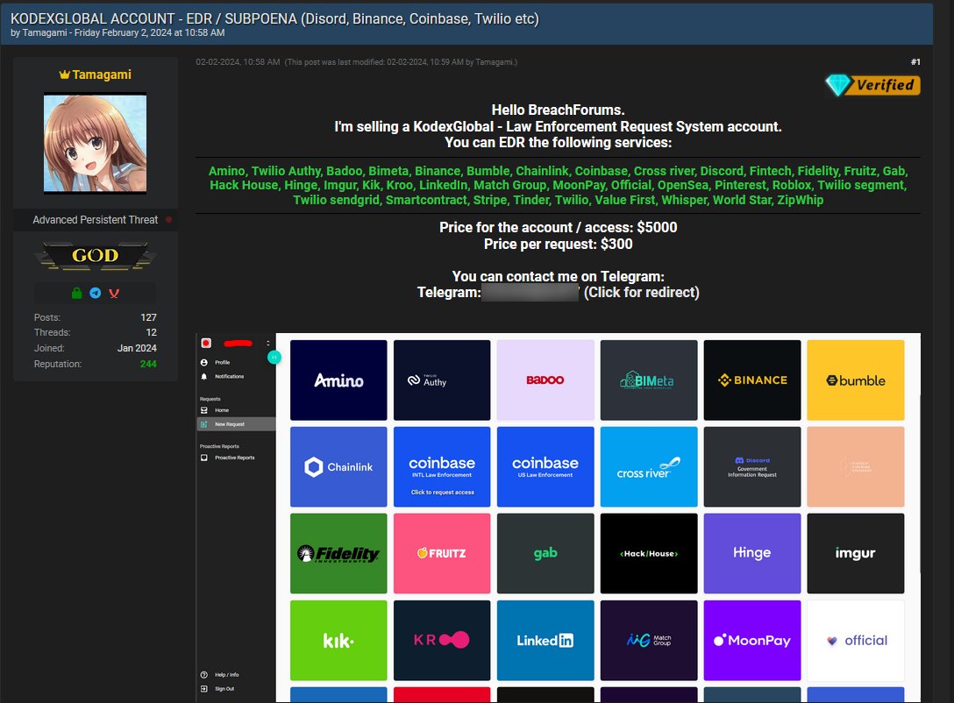Image resolution: width=954 pixels, height=703 pixels.
Task: Open Proactive Reports menu item
Action: click(x=234, y=458)
